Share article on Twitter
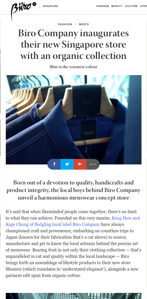Viewport: 147px width, 299px height. click(x=67, y=164)
